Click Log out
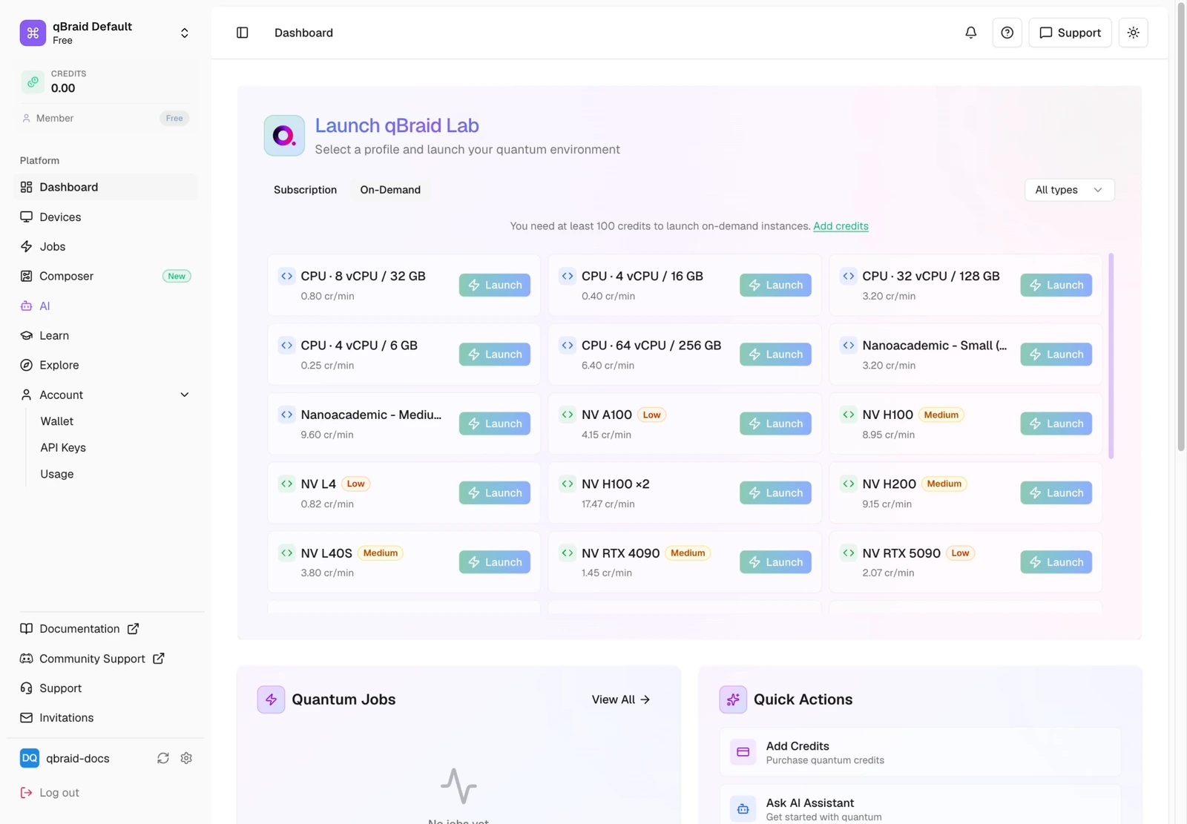This screenshot has width=1187, height=824. point(50,792)
